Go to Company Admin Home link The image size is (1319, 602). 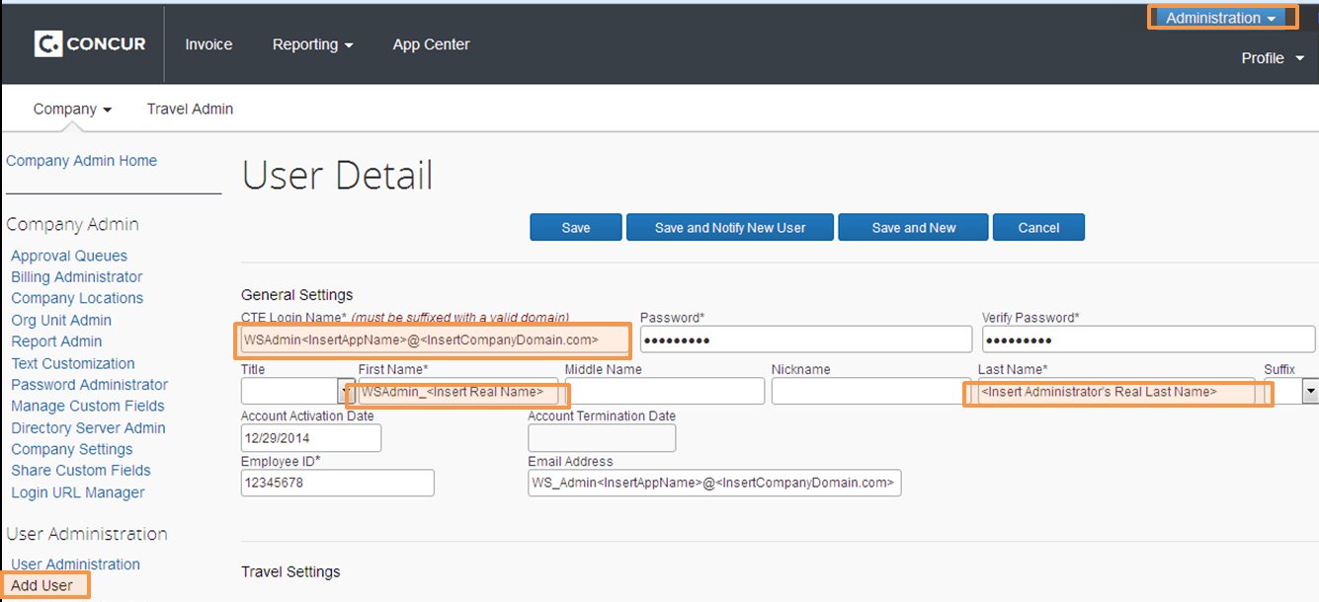tap(81, 161)
